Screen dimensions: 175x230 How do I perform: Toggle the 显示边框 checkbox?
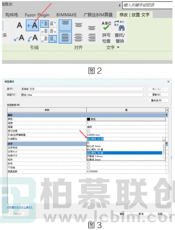(x=89, y=131)
